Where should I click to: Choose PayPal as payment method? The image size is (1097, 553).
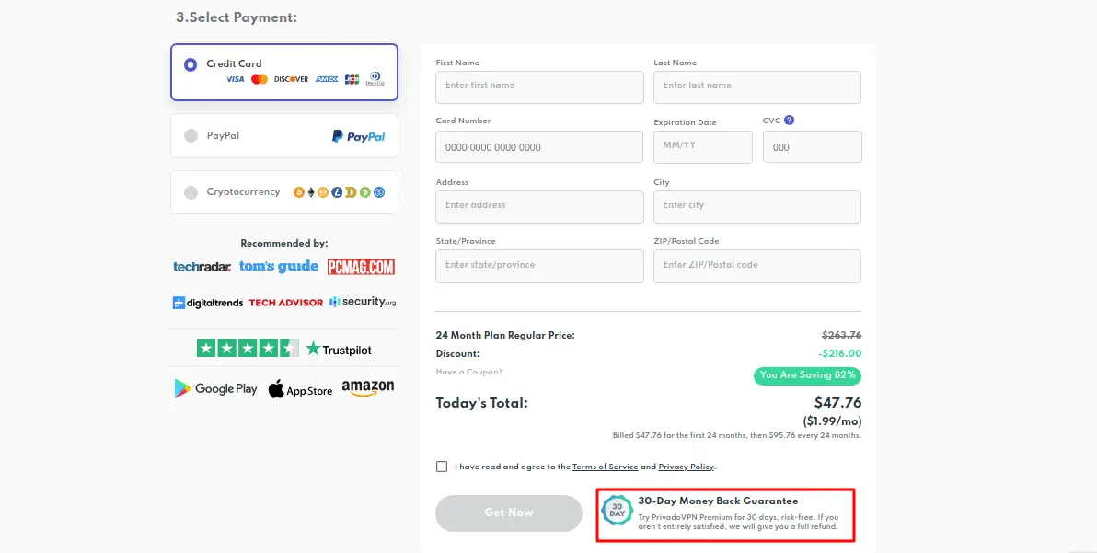click(x=191, y=136)
